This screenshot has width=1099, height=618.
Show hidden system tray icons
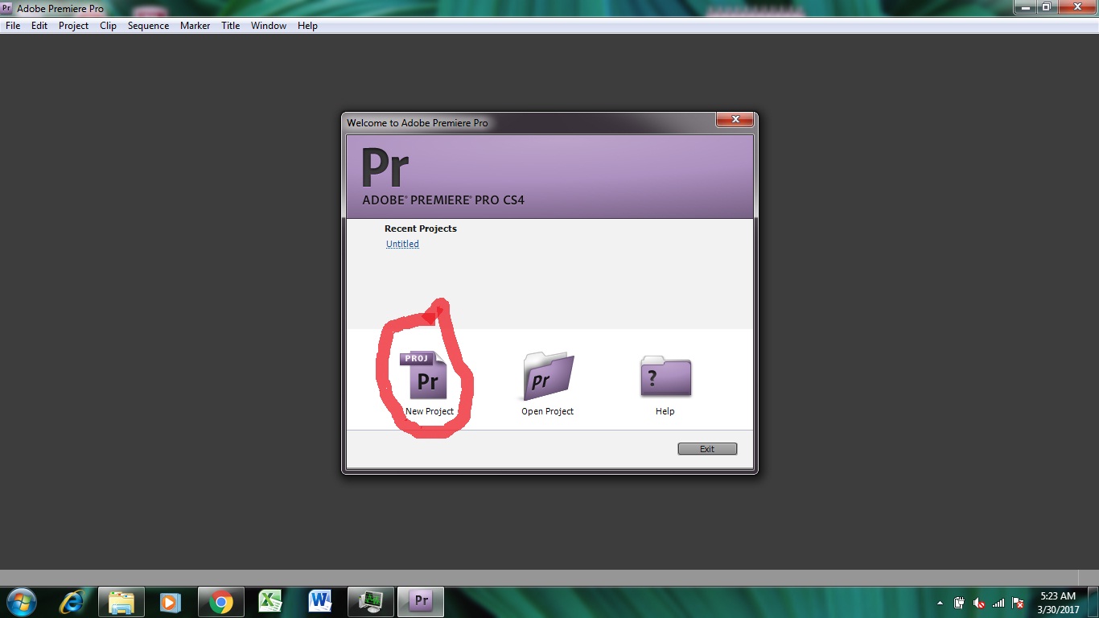(940, 603)
